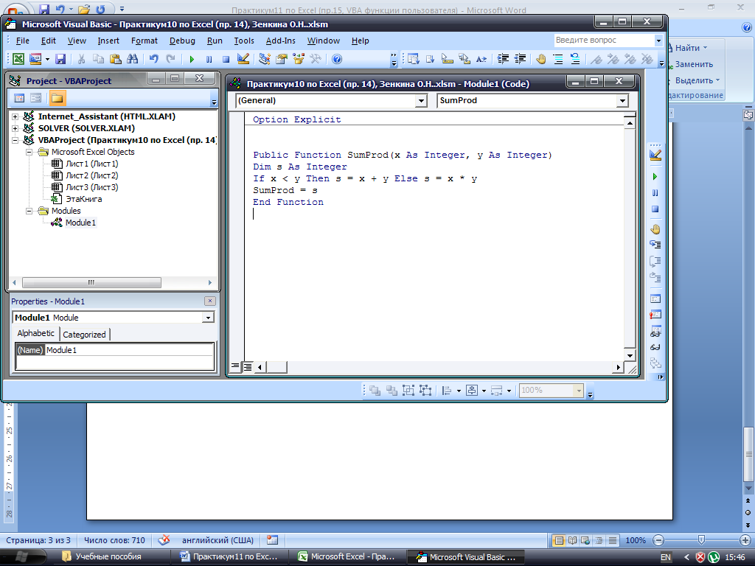Click Toggle Folders icon in Project panel
The width and height of the screenshot is (755, 566).
tap(57, 98)
